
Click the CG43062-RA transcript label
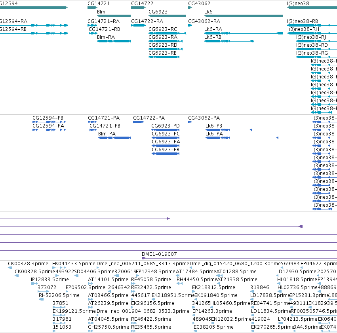204,21
